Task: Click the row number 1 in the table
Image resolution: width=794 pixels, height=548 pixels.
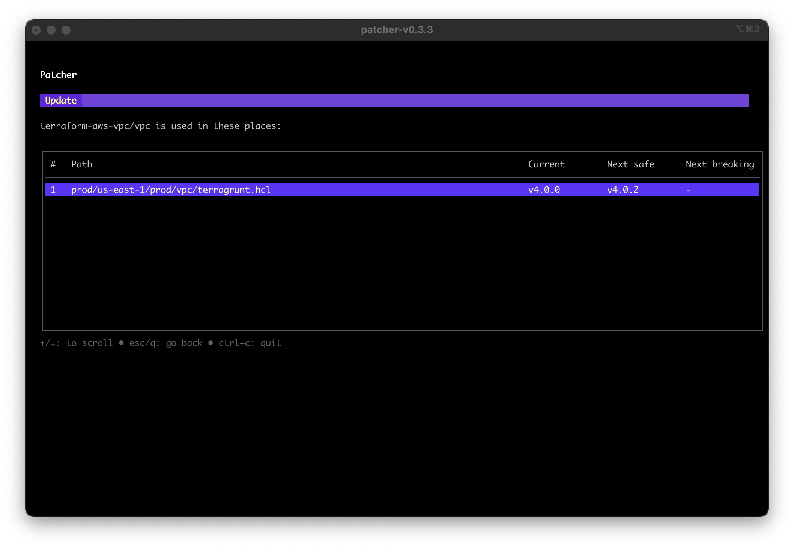Action: 53,190
